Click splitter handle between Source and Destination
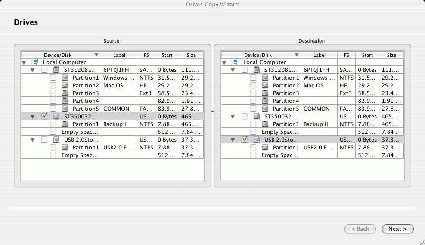Screen dimensions: 425x245 point(213,112)
